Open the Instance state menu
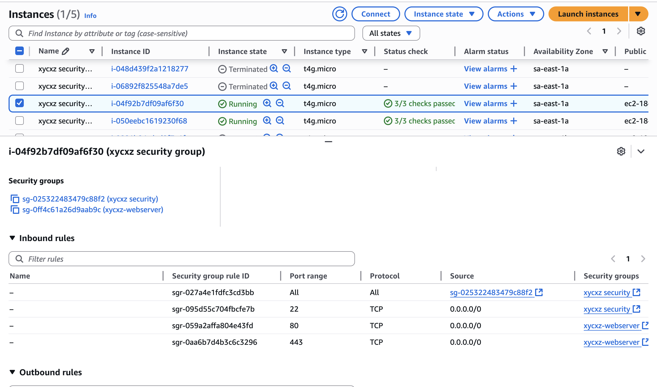The height and width of the screenshot is (387, 657). (x=443, y=14)
